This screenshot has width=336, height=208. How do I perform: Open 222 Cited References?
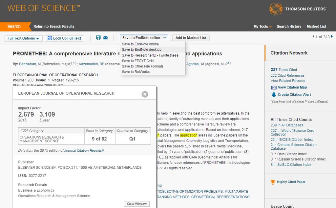click(287, 76)
